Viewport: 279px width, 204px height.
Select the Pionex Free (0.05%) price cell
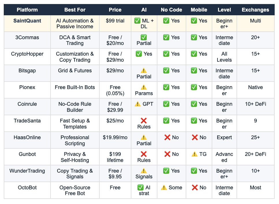pyautogui.click(x=115, y=90)
